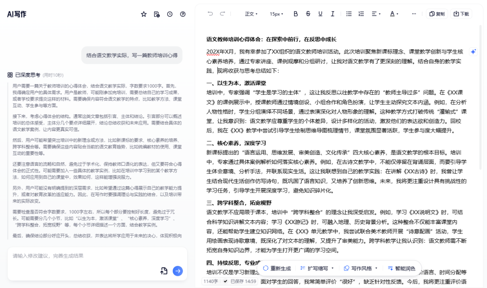Open the font color picker
This screenshot has width=487, height=288.
[x=394, y=14]
